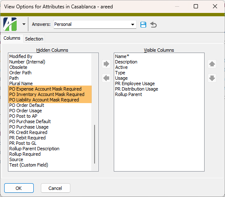Select PR Employee Usage in Visible Columns
The width and height of the screenshot is (225, 197).
click(135, 83)
